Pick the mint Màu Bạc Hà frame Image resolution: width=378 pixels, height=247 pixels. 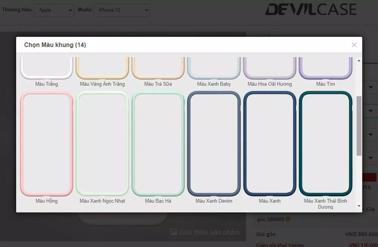point(158,144)
